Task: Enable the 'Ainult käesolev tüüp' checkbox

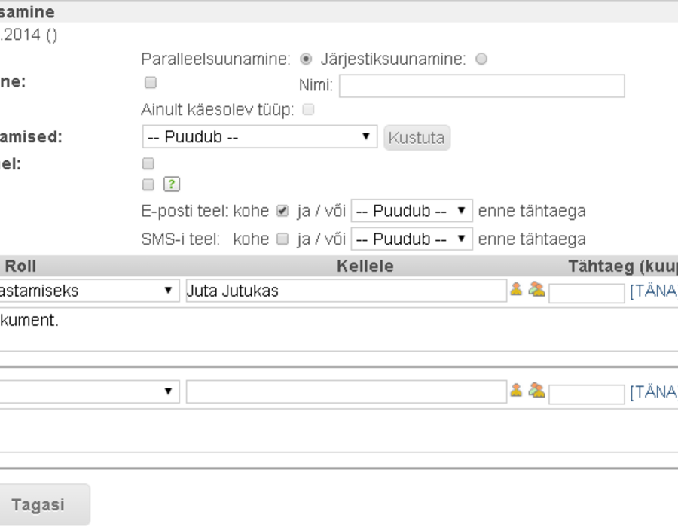Action: pos(308,109)
